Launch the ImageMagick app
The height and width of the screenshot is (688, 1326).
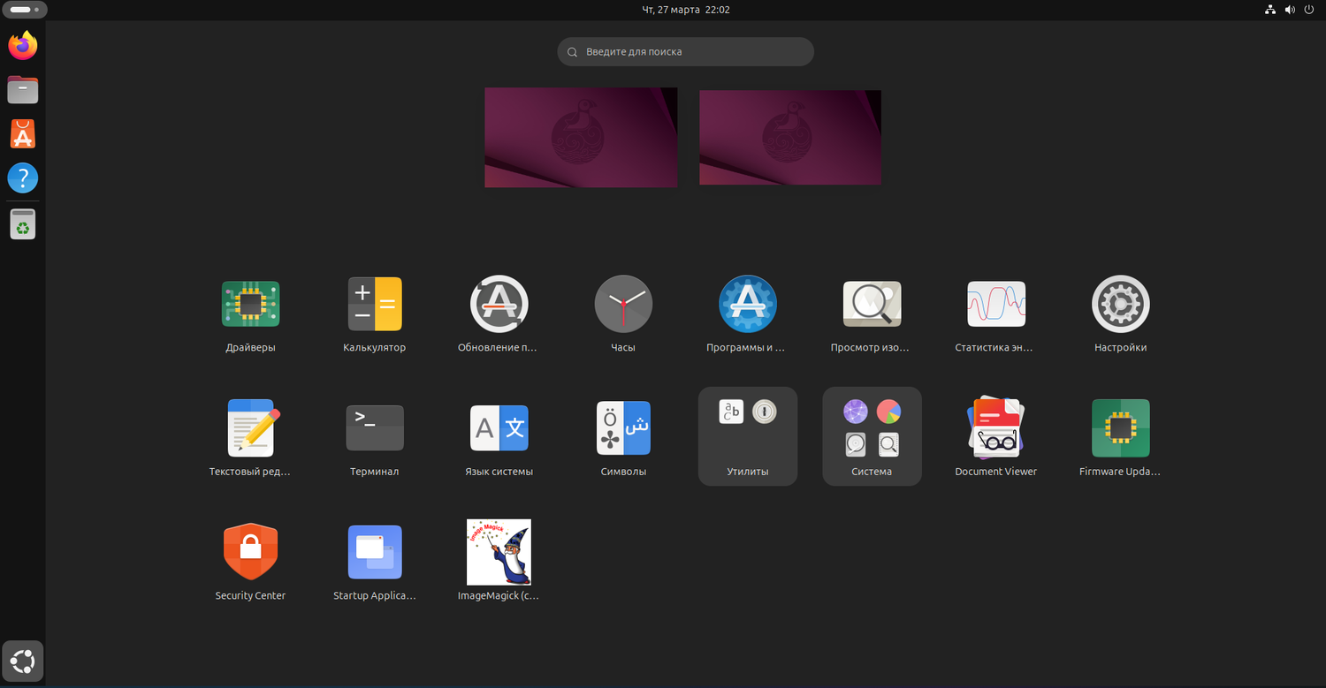point(499,552)
